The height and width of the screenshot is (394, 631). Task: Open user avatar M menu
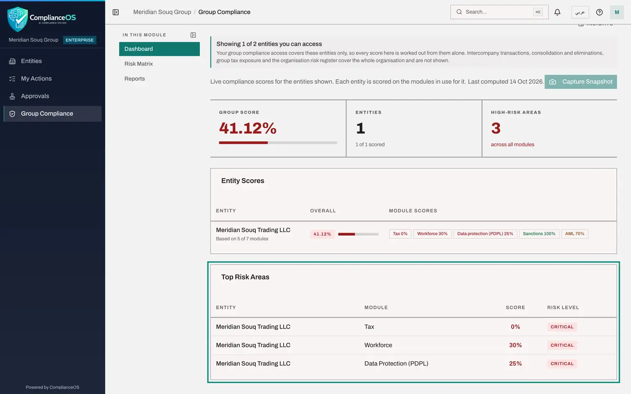[x=617, y=12]
